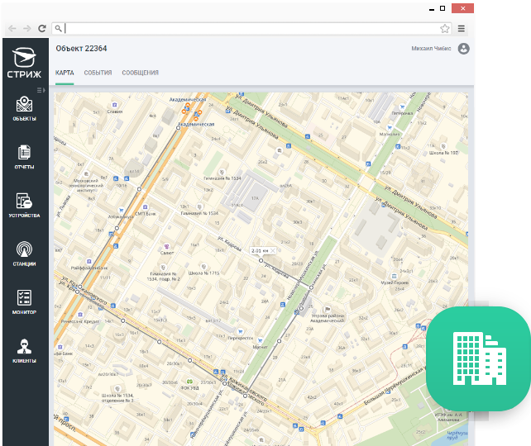Click the Стриж logo

point(24,64)
